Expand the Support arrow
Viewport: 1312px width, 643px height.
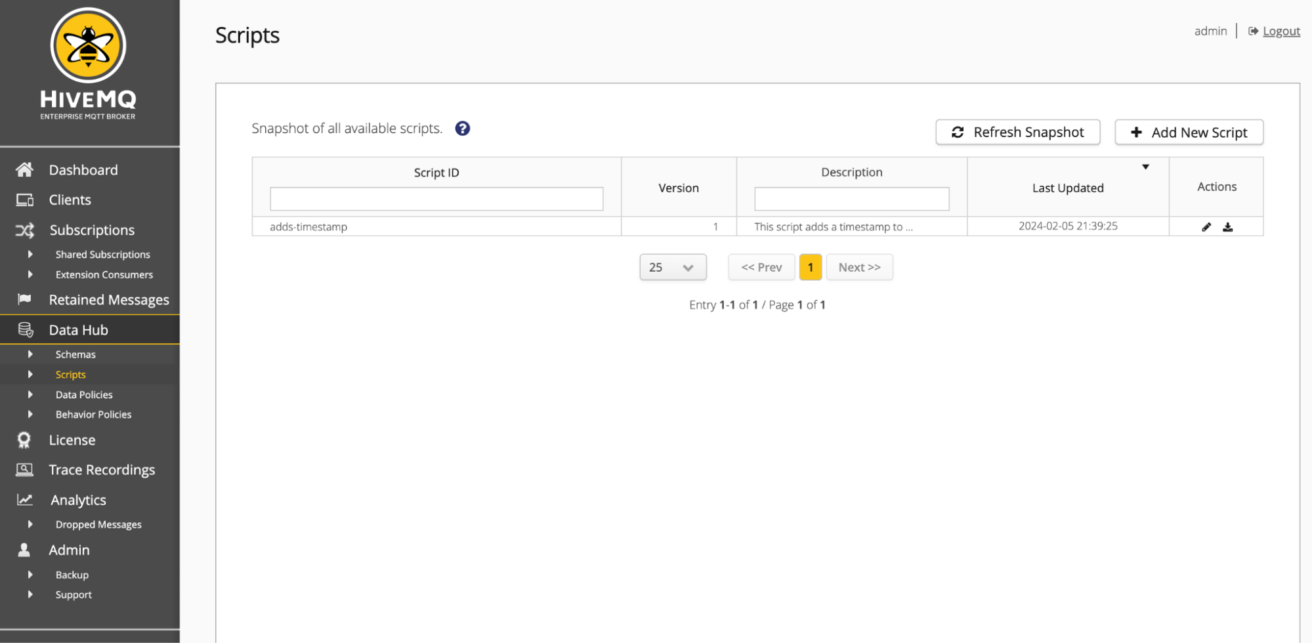[30, 594]
